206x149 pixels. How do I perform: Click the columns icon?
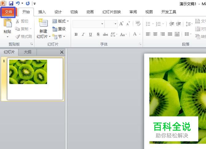(187, 34)
